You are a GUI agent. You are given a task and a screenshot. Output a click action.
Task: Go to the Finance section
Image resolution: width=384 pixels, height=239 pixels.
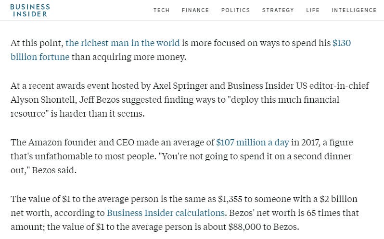195,10
